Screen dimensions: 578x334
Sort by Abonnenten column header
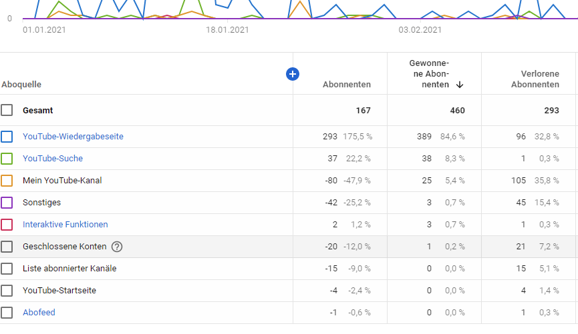click(x=346, y=85)
